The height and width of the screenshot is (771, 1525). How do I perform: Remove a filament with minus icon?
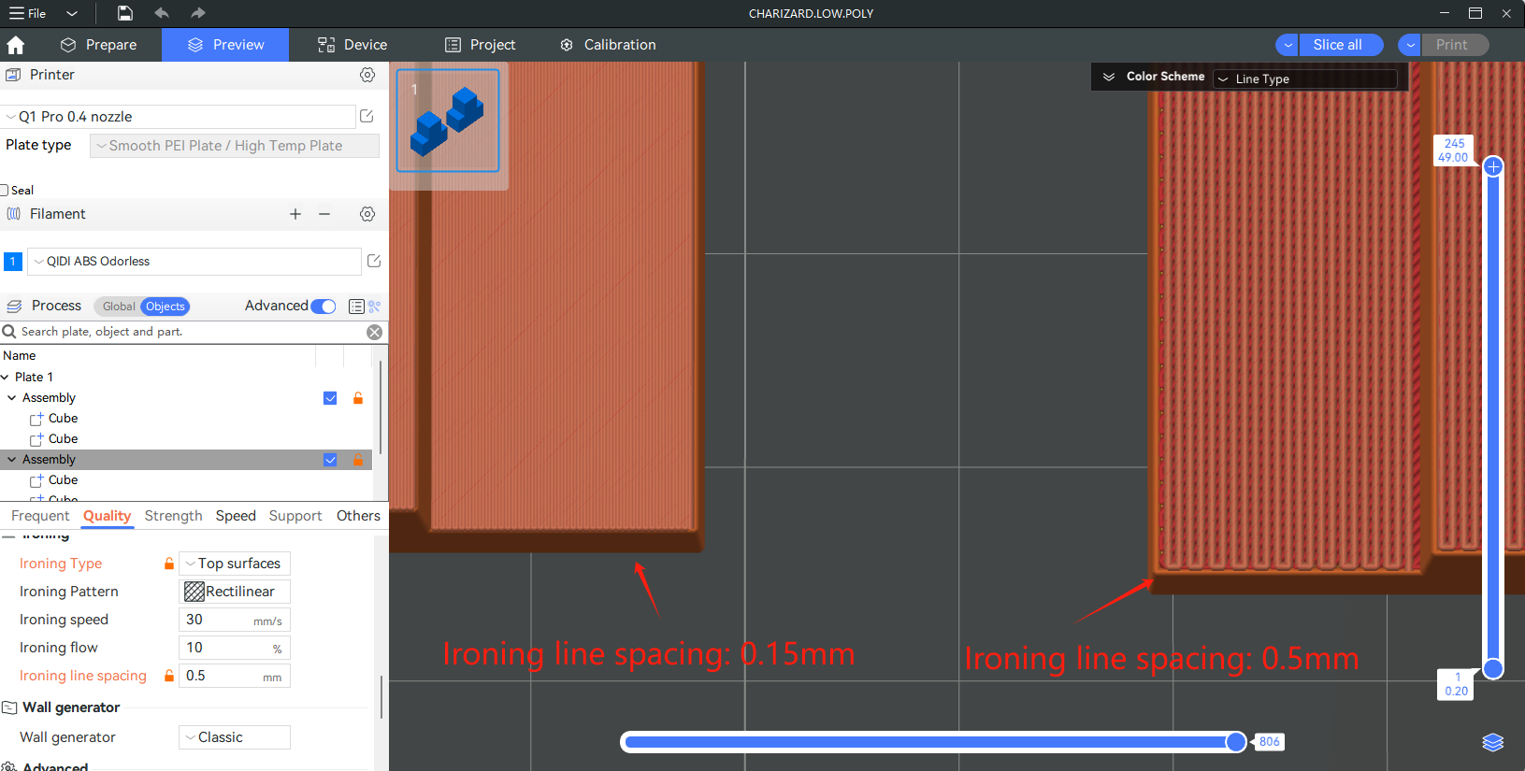[324, 214]
